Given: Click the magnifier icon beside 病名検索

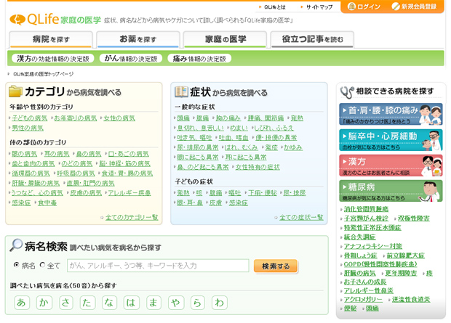Looking at the screenshot, I should [16, 245].
